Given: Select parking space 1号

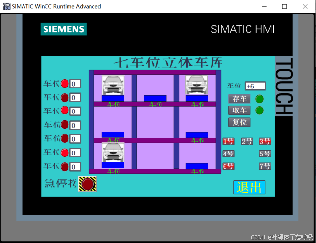Looking at the screenshot, I should pyautogui.click(x=228, y=141).
